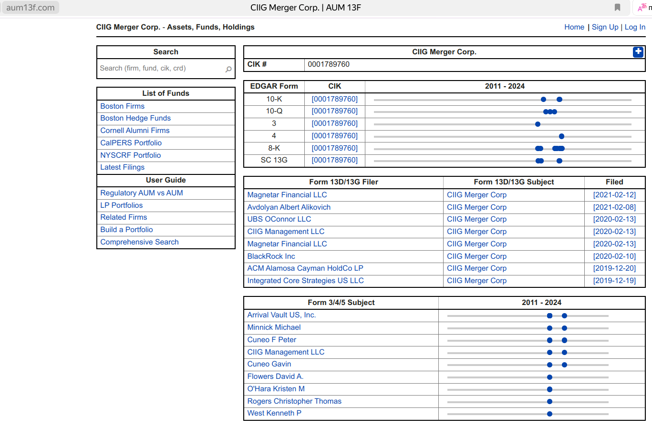The height and width of the screenshot is (427, 652).
Task: Open BlackRock Inc filer link
Action: point(271,256)
